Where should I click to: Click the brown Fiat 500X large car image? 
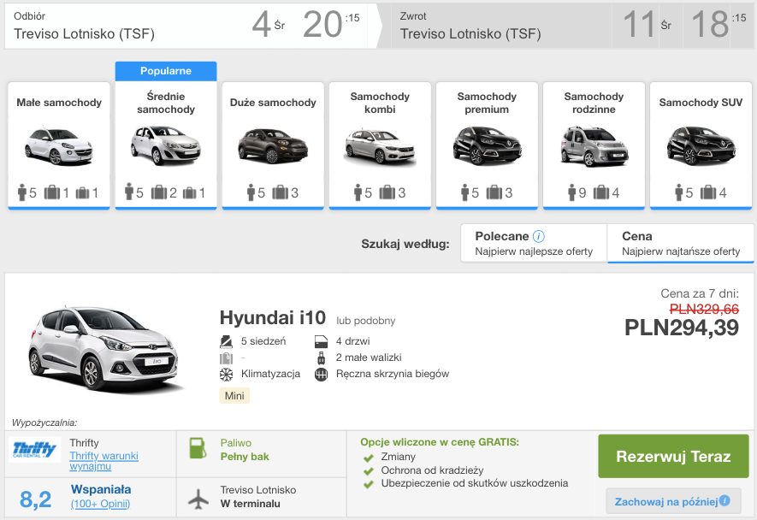click(273, 145)
